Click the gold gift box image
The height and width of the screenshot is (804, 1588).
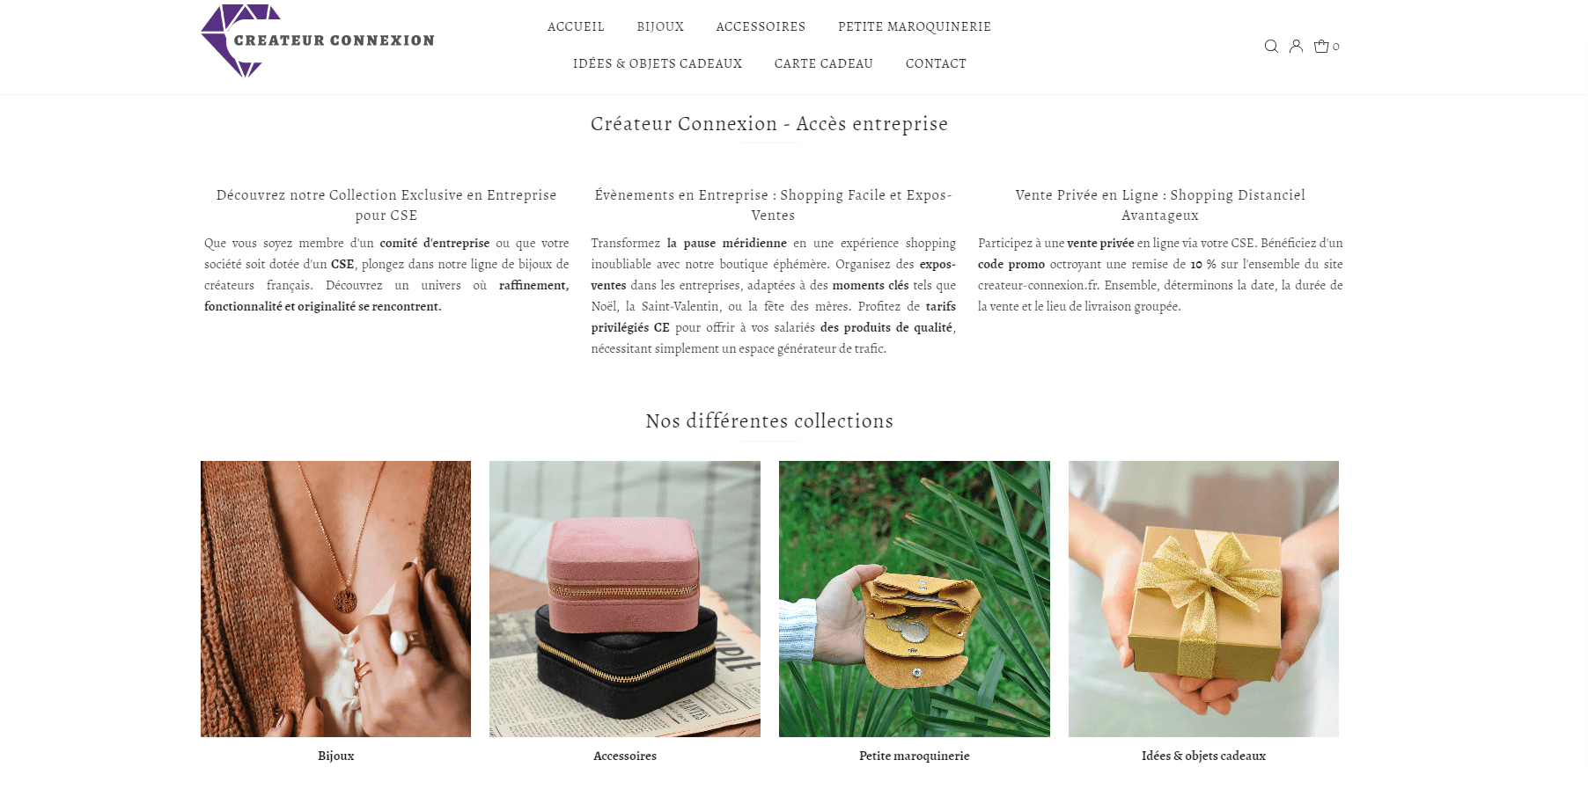coord(1203,599)
